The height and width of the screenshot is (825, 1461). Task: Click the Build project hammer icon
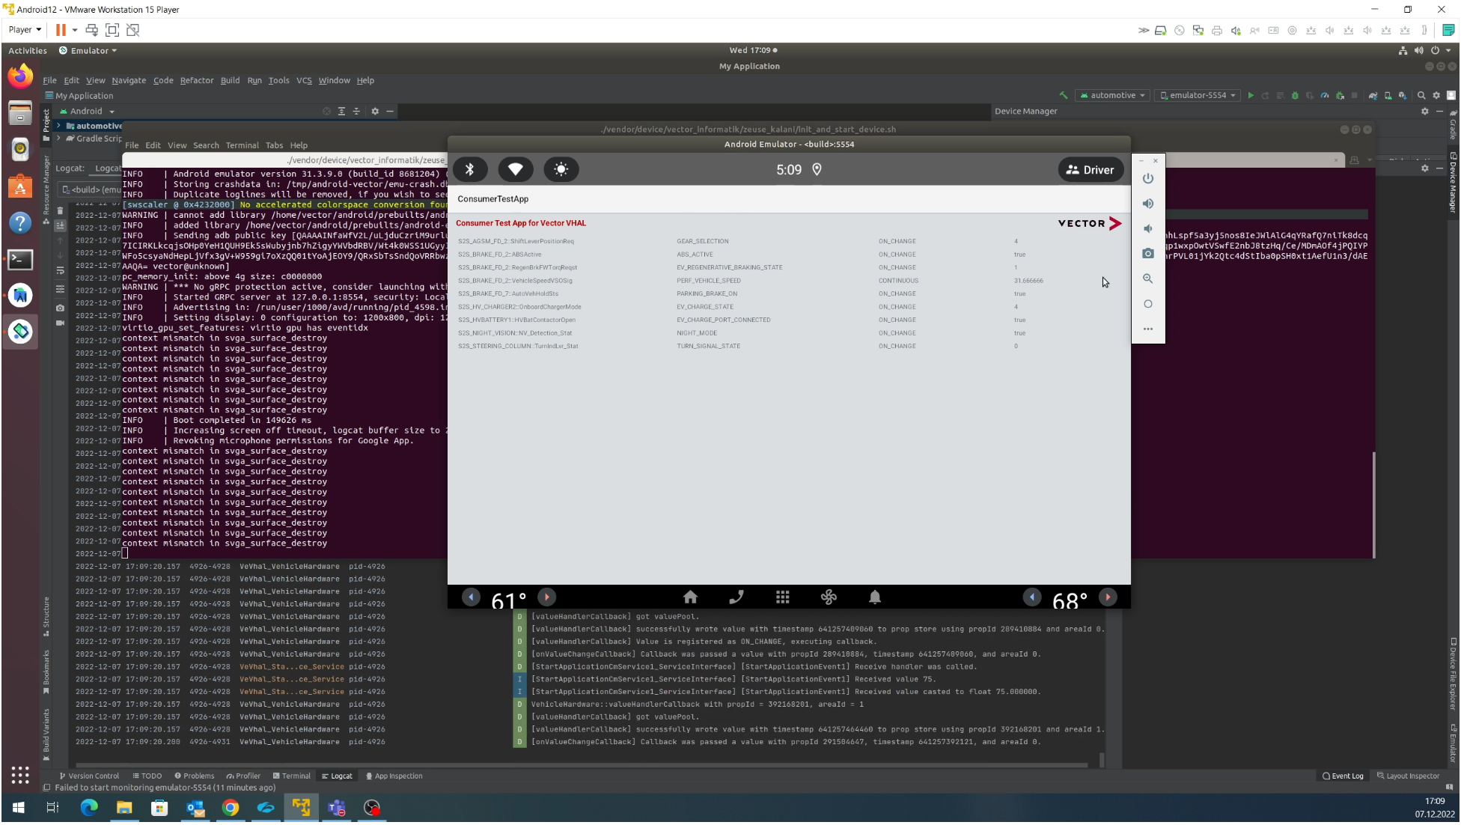[1064, 95]
